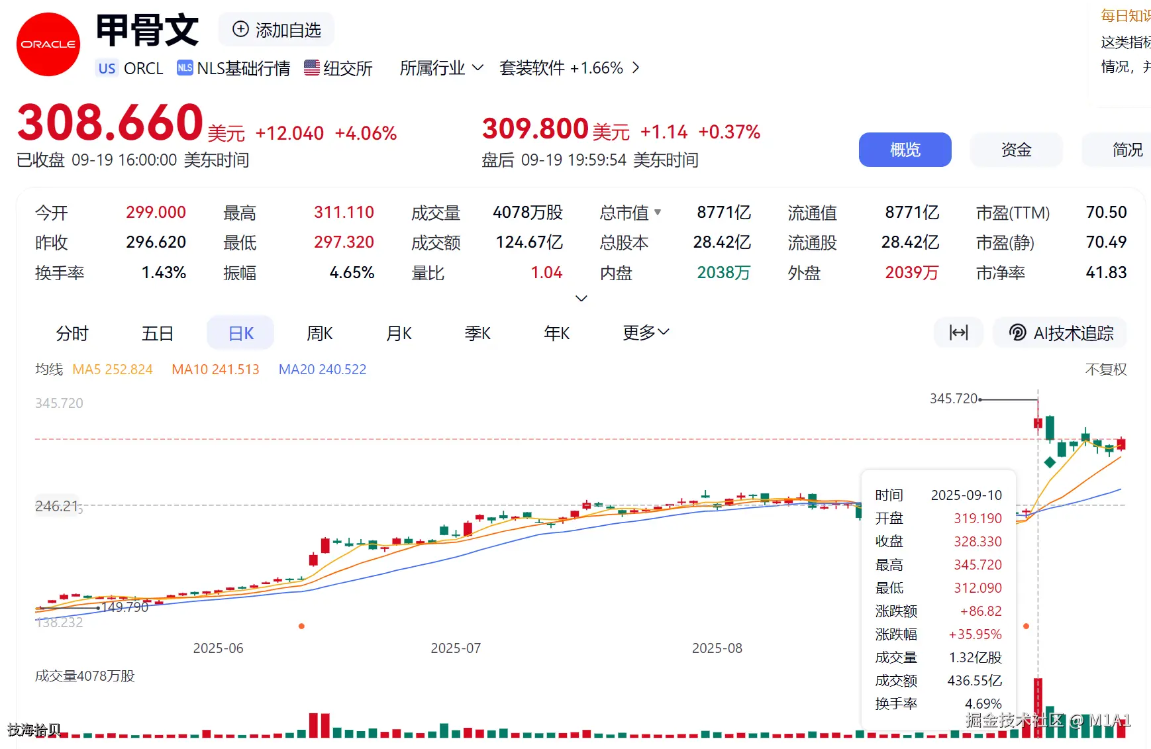Click the tooltip 涨跌幅 value +35.95%
Viewport: 1151px width, 749px height.
tap(975, 634)
